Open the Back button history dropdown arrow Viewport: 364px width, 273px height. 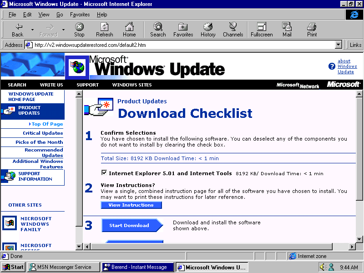32,30
